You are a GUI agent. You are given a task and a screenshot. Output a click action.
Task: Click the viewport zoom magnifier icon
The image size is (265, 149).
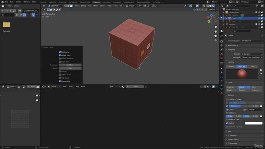pos(215,27)
